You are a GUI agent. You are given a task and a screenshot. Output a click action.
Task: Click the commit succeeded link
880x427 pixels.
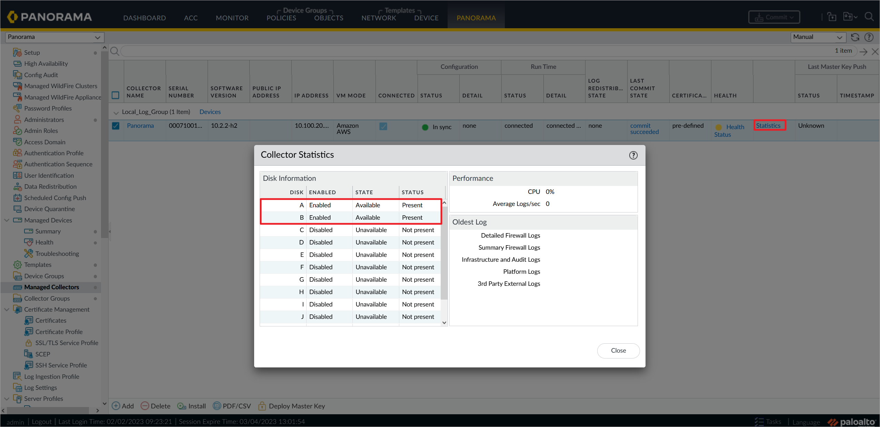point(644,129)
